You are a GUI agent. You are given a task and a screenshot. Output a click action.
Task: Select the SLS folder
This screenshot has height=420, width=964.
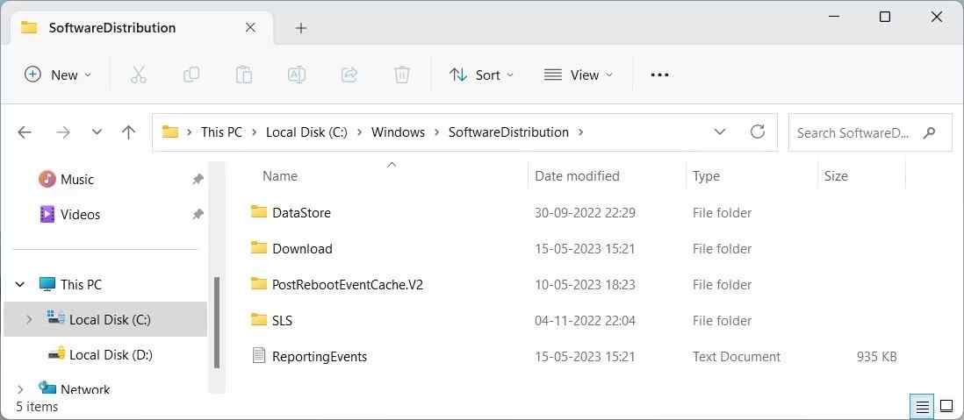282,321
